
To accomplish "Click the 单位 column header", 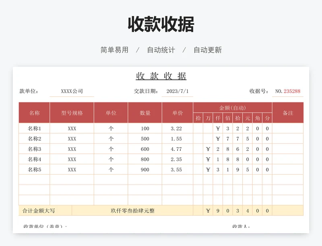I will coord(111,113).
